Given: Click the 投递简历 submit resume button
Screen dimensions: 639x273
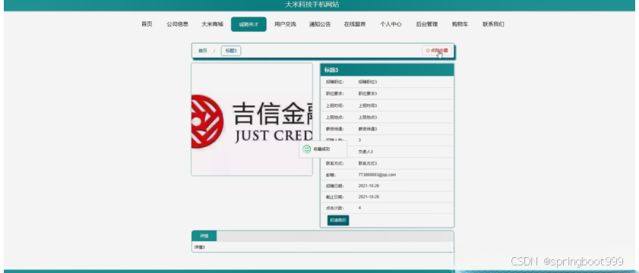Looking at the screenshot, I should pyautogui.click(x=338, y=220).
